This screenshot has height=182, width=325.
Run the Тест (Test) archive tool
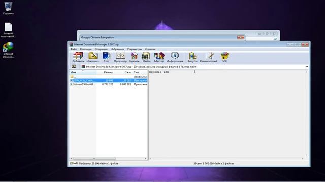pyautogui.click(x=106, y=57)
